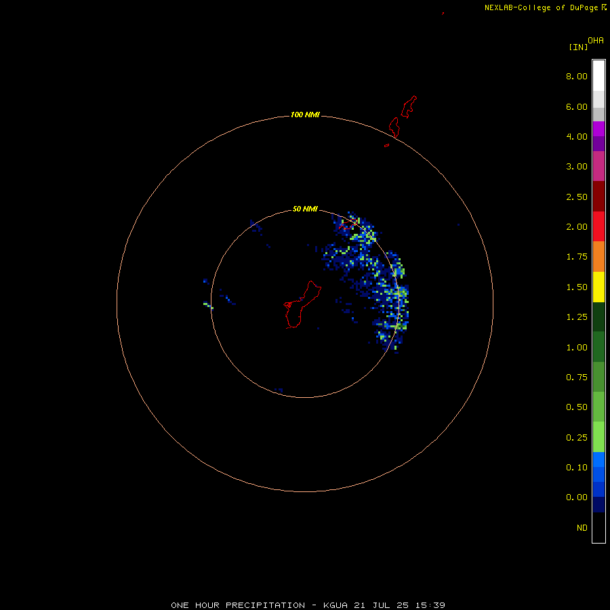Pick the bright magenta legend swatch
The height and width of the screenshot is (610, 610).
click(x=598, y=129)
